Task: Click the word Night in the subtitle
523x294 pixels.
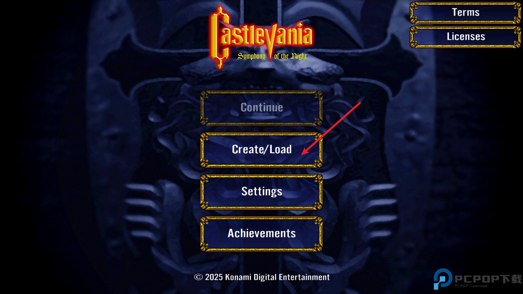Action: [x=299, y=56]
